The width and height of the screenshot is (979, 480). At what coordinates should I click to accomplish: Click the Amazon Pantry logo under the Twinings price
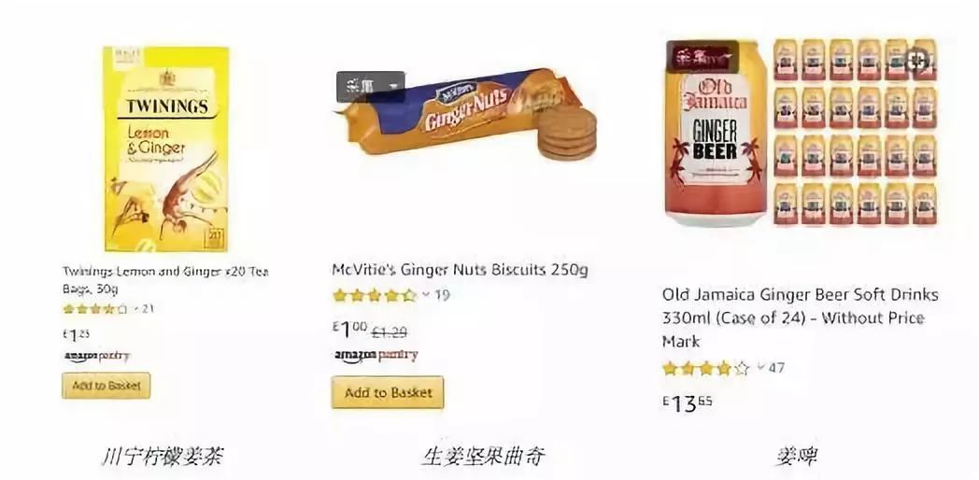[97, 357]
